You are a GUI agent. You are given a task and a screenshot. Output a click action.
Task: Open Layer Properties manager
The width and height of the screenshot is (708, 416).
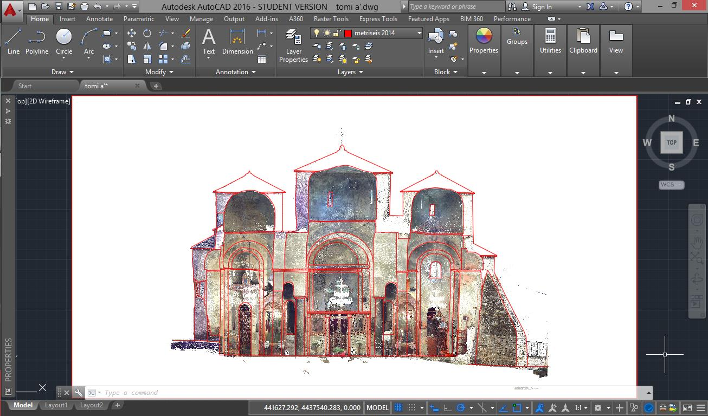(x=293, y=45)
